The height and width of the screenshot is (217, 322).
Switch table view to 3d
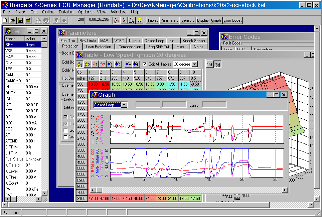[217, 65]
